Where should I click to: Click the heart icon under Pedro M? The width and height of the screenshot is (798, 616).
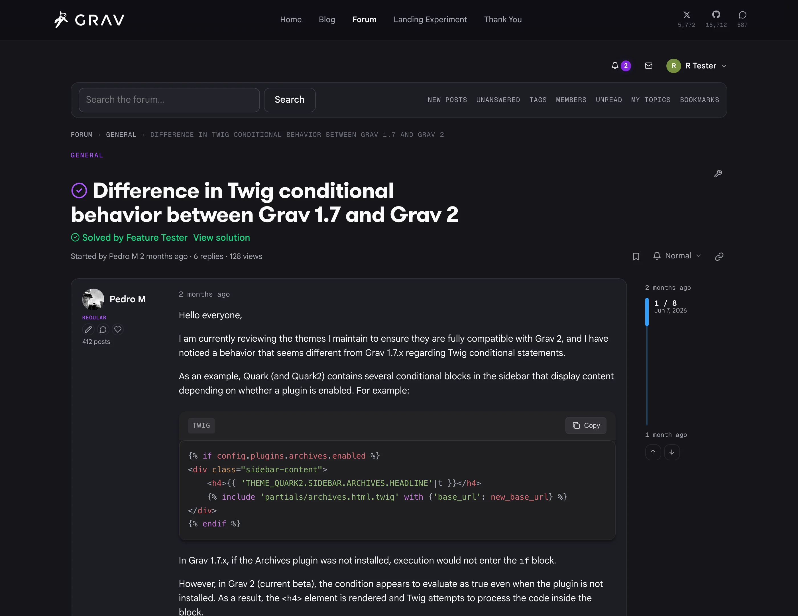tap(118, 330)
